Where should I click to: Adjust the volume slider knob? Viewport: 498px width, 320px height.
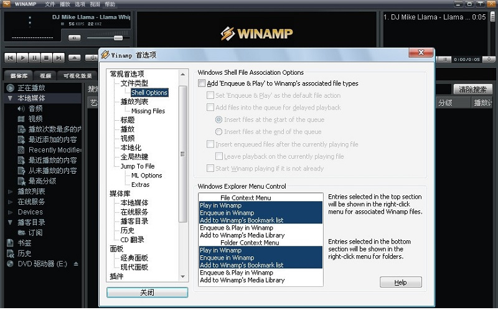[118, 38]
